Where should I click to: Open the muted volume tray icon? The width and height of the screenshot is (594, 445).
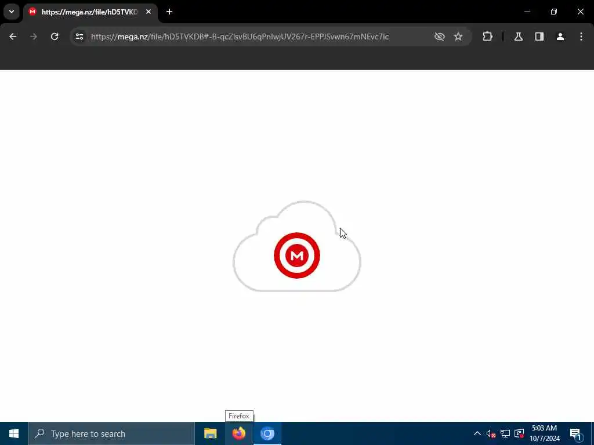click(491, 433)
